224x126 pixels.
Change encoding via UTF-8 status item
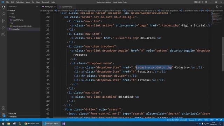point(200,120)
